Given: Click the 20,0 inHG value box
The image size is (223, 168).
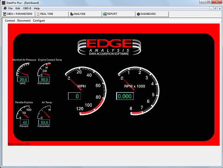Looking at the screenshot, I should pyautogui.click(x=23, y=79).
